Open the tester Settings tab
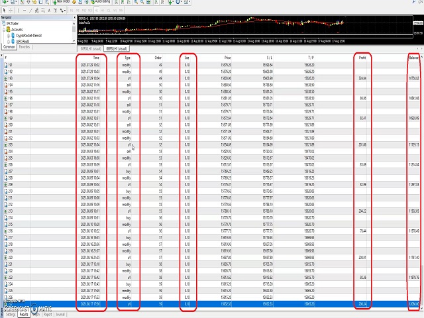Screen dimensions: 424x318 (11, 315)
